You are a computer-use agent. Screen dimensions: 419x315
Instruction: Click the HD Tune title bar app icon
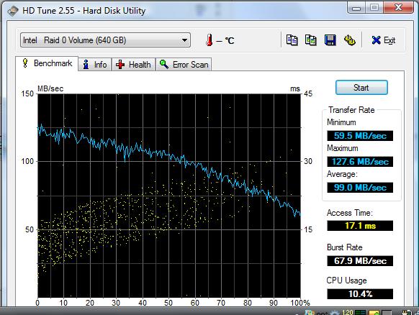click(x=13, y=11)
